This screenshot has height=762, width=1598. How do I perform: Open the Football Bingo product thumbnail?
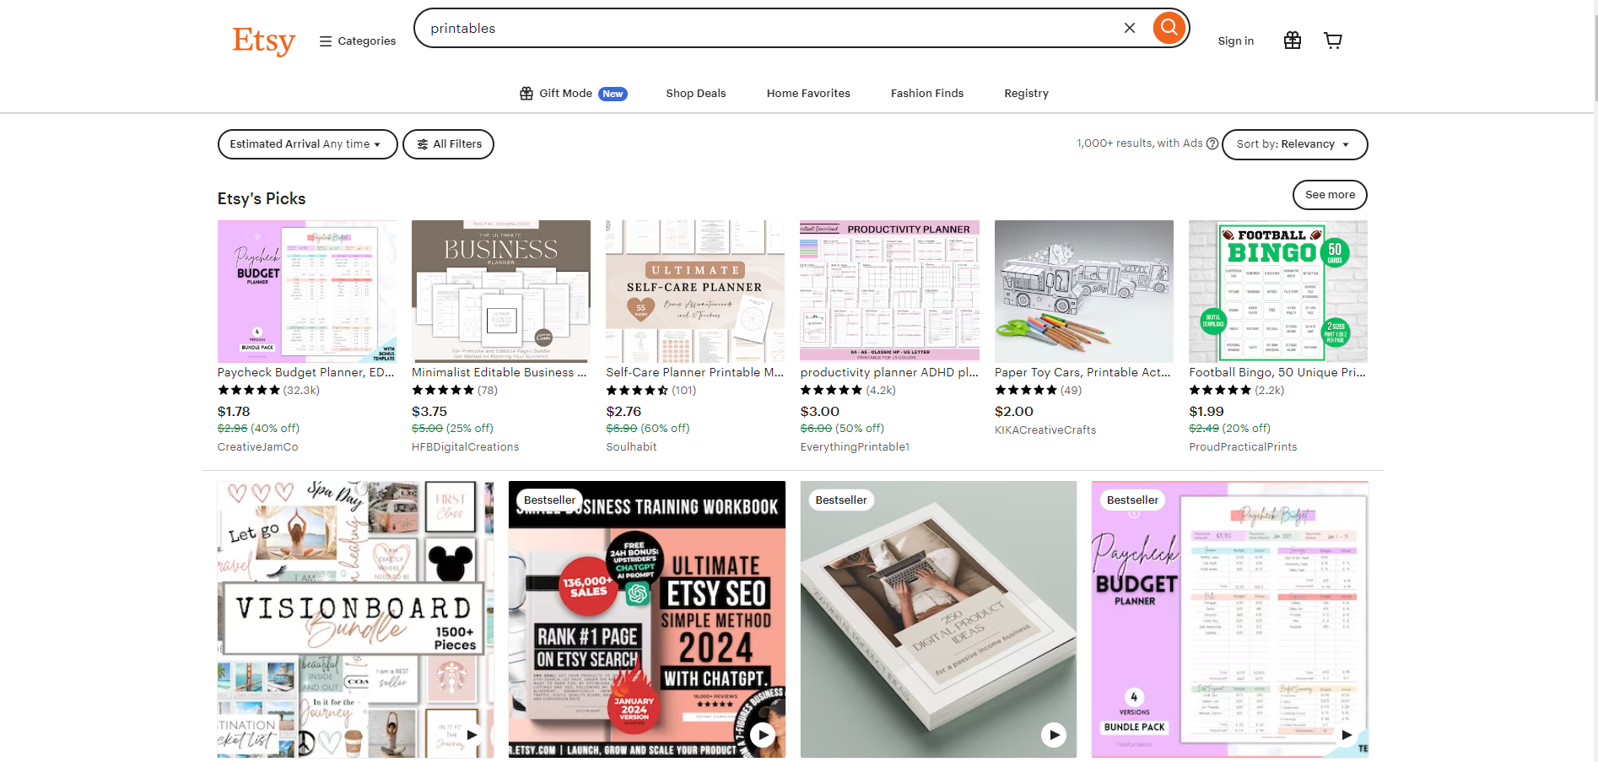[x=1277, y=291]
